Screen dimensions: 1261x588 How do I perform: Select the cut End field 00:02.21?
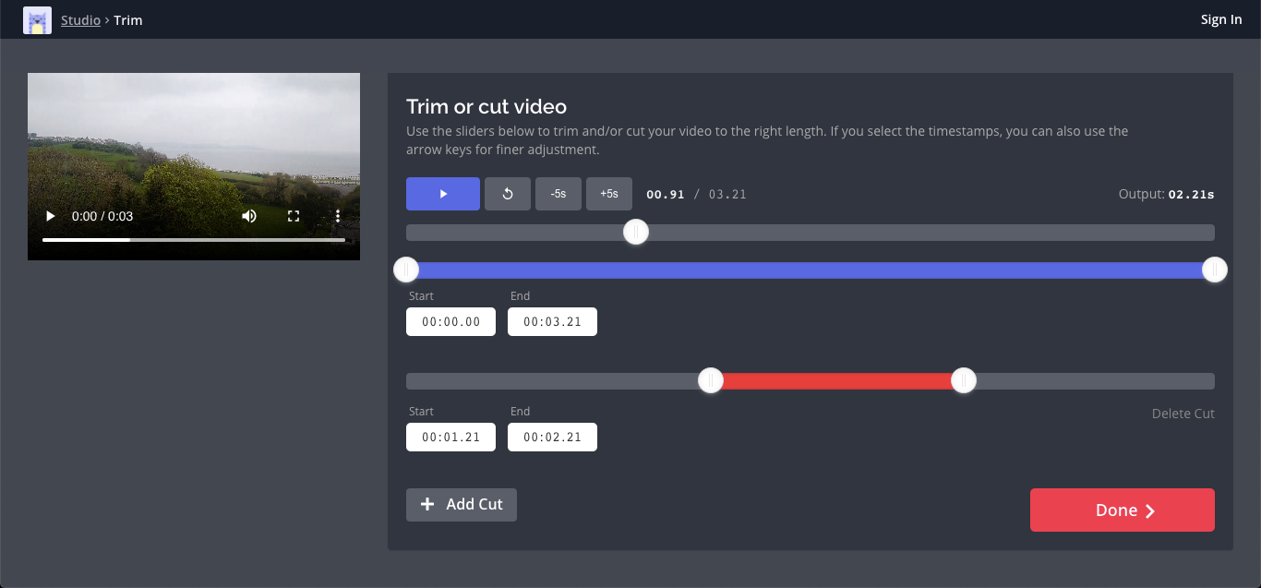(552, 438)
